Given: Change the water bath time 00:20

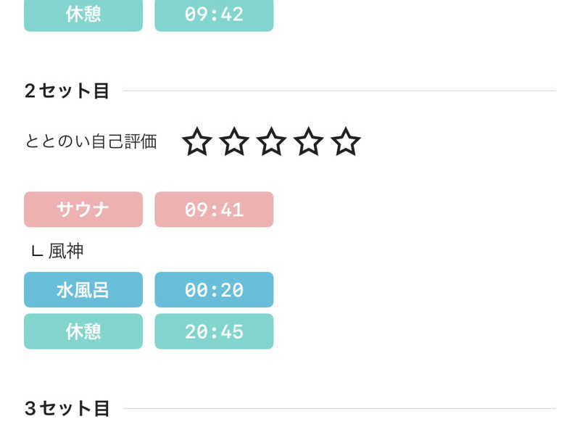Looking at the screenshot, I should [214, 290].
